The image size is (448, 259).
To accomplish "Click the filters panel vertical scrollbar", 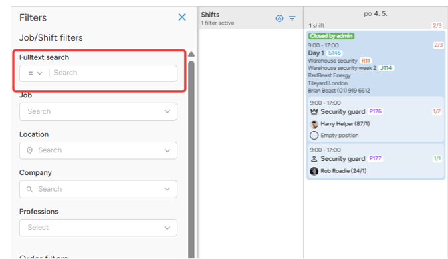I will (191, 160).
